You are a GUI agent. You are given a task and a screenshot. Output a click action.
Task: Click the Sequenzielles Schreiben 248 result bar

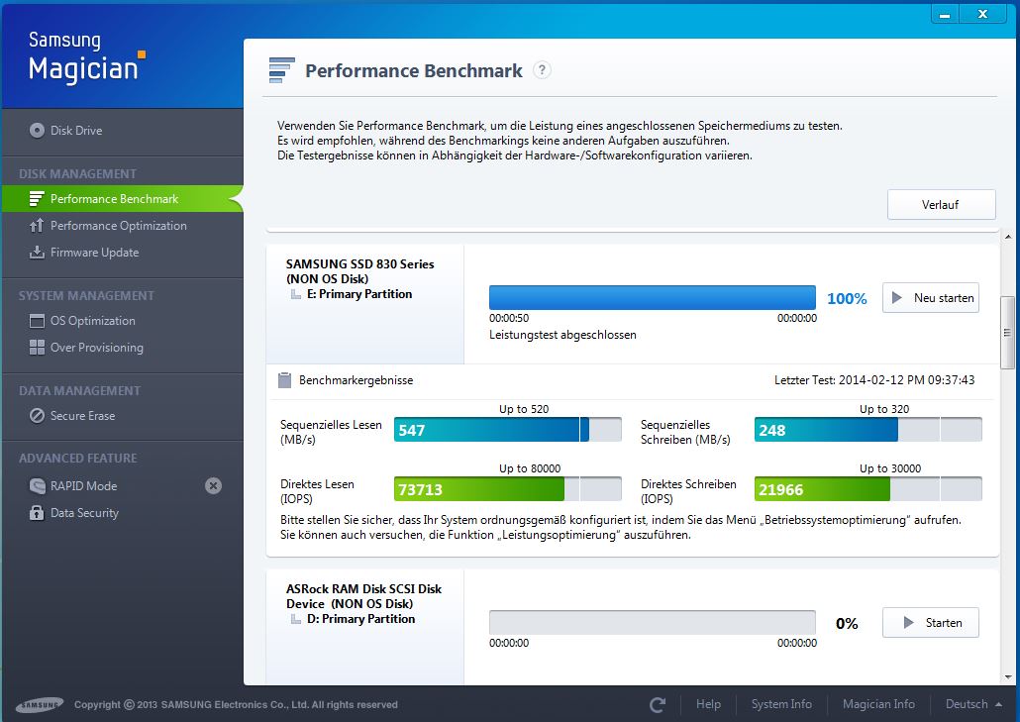(868, 430)
